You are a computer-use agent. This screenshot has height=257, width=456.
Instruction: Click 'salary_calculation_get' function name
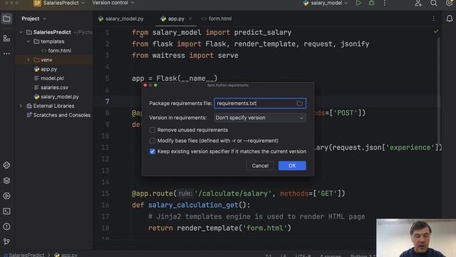[x=193, y=205]
